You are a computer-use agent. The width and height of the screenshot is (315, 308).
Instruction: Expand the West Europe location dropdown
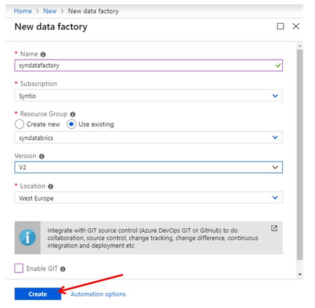[x=148, y=198]
